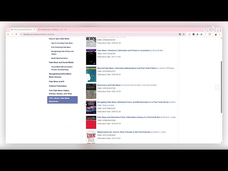The width and height of the screenshot is (228, 171).
Task: Open Recognizing Fake Photos and Videos
Action: point(62,53)
